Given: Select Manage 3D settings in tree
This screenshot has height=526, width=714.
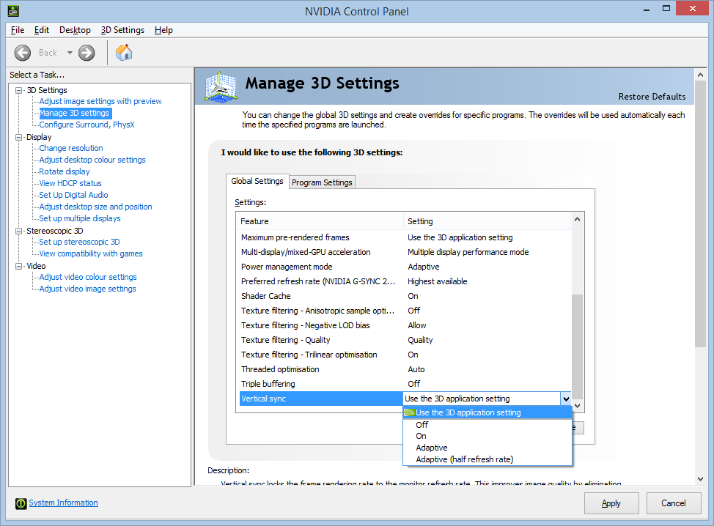Looking at the screenshot, I should point(75,113).
